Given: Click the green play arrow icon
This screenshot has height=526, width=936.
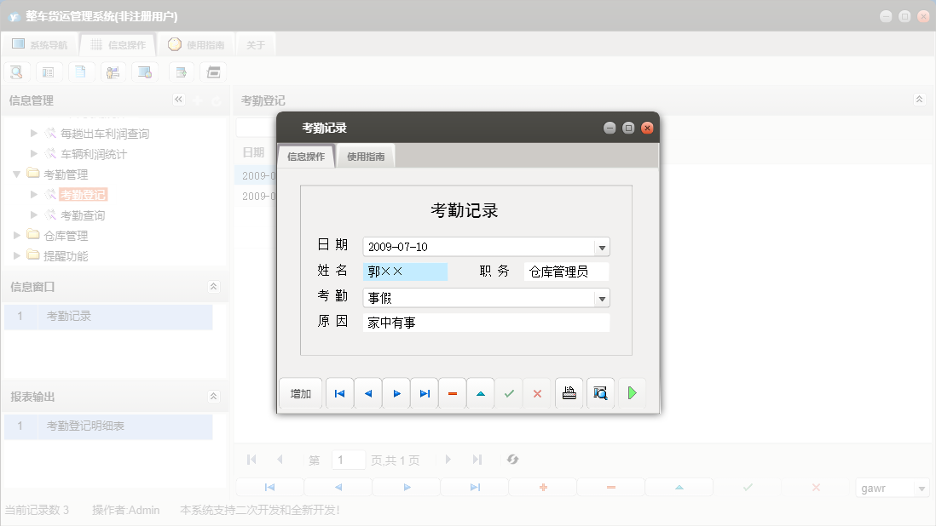Looking at the screenshot, I should pos(632,393).
